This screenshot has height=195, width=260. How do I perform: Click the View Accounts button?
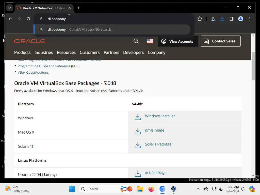click(178, 41)
